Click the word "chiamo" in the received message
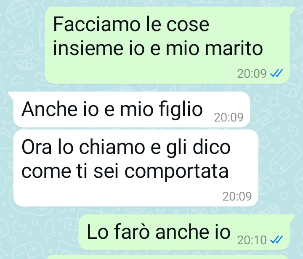 pos(112,147)
